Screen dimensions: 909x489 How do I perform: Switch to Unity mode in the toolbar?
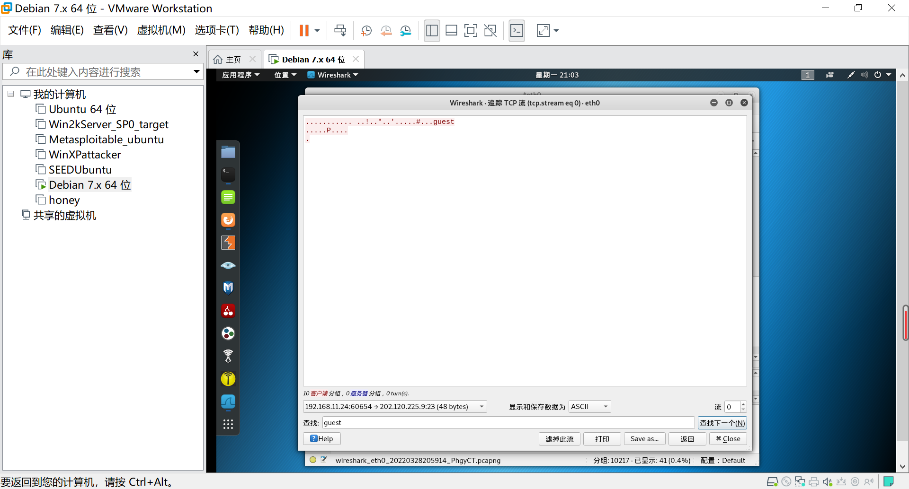tap(490, 31)
